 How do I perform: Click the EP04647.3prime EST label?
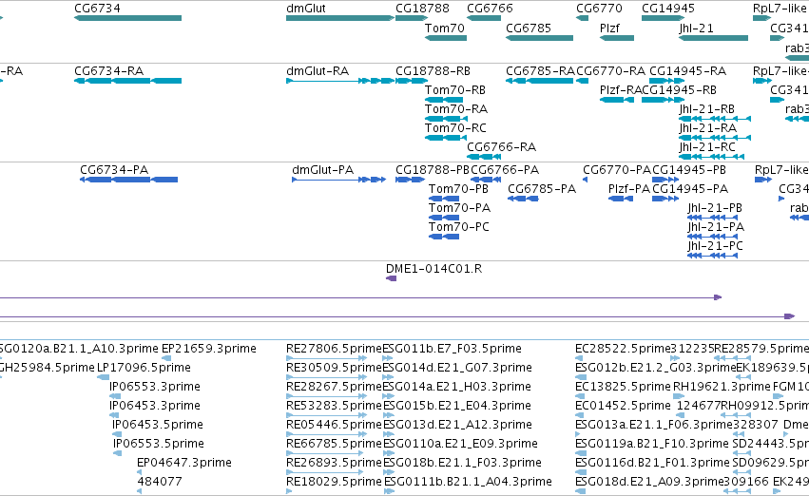[184, 463]
